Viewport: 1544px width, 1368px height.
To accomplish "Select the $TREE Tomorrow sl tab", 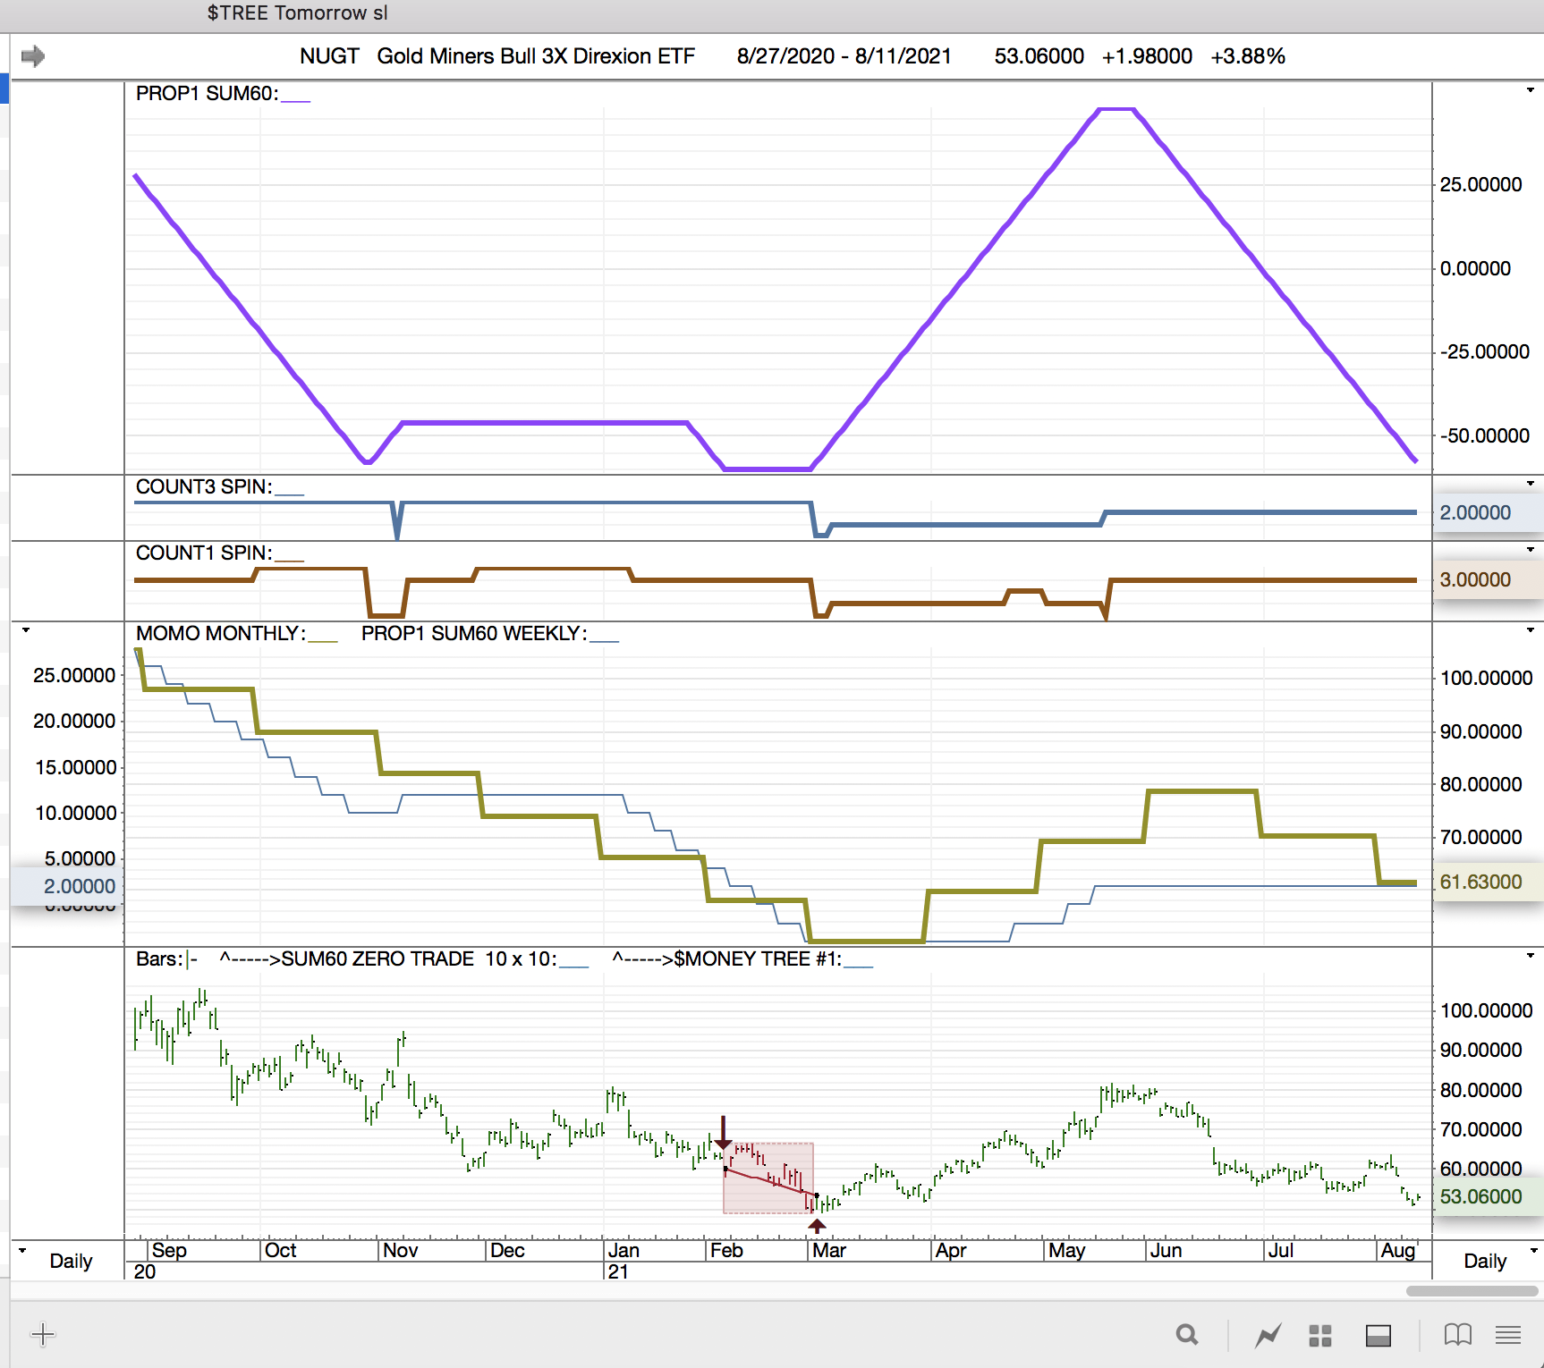I will coord(297,13).
